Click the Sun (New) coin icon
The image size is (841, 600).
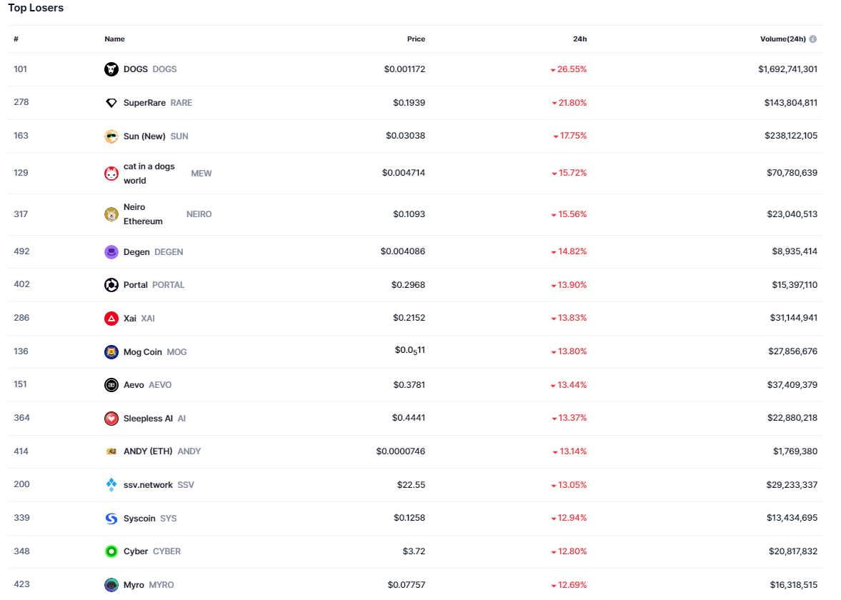click(x=111, y=136)
